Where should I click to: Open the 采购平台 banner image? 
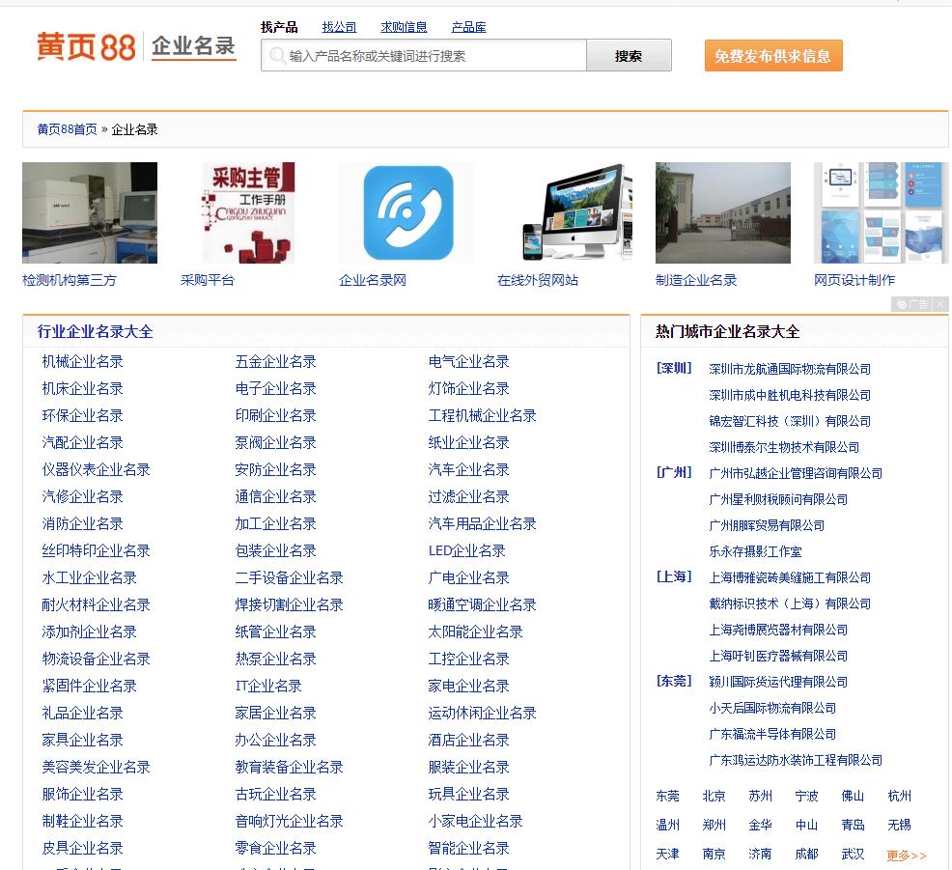(247, 212)
